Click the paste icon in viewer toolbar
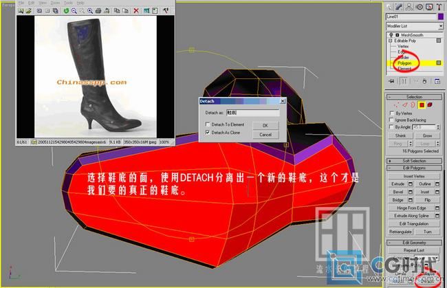Screen dimensions: 447x288 pos(125,11)
